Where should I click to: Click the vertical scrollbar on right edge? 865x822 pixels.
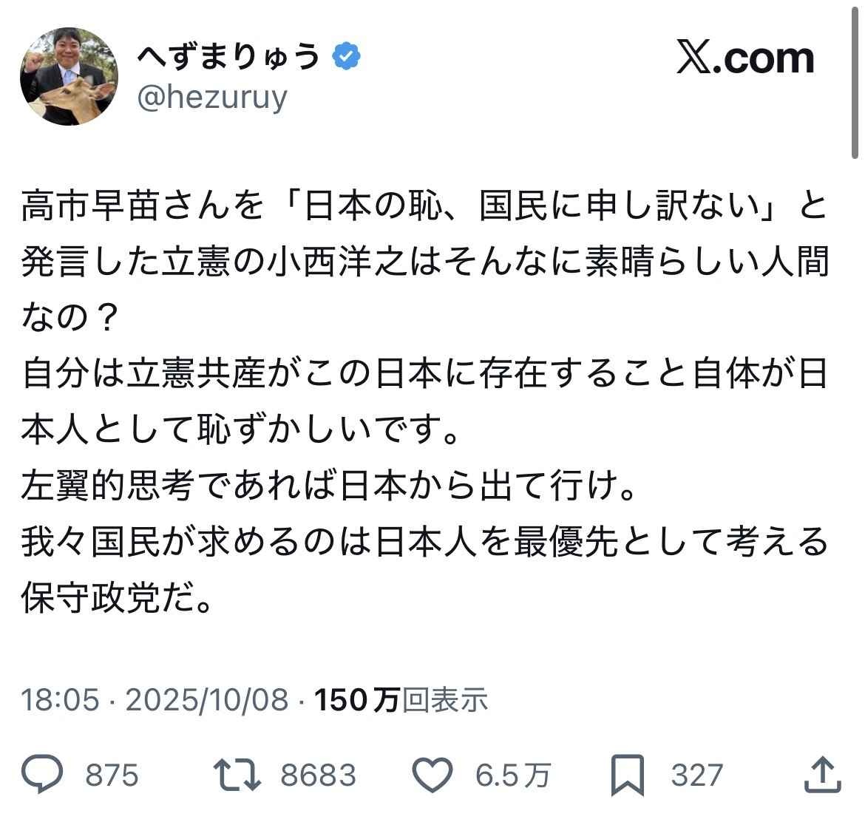click(x=855, y=81)
